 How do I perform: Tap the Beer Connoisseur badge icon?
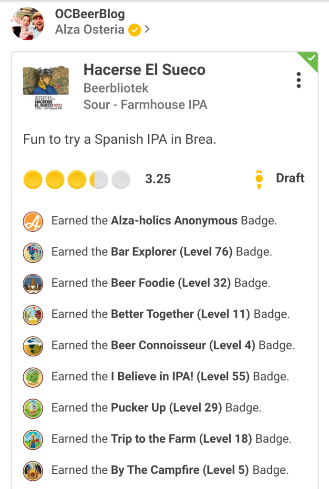coord(33,345)
